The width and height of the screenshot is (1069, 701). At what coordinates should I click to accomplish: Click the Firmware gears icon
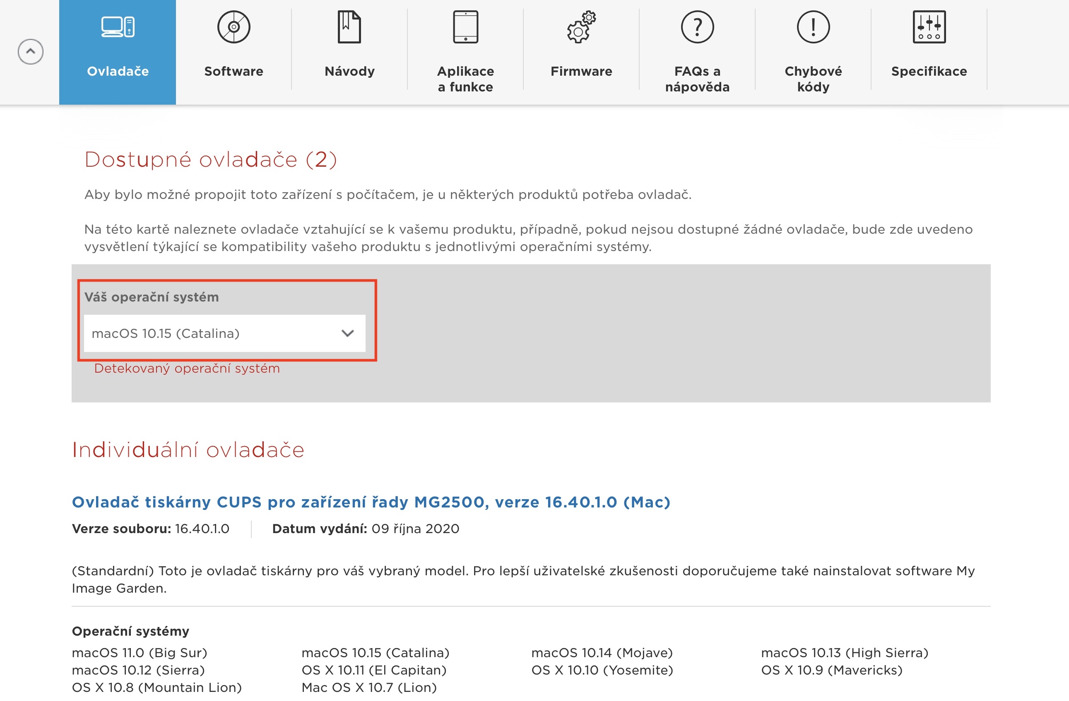pyautogui.click(x=581, y=27)
